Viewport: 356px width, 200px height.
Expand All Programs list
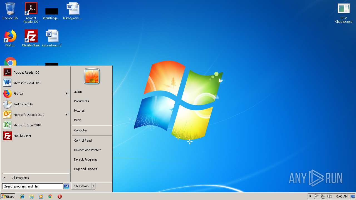coord(36,178)
